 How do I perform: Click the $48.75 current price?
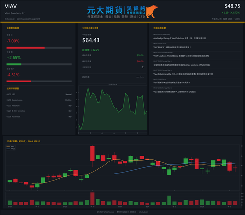(x=232, y=6)
